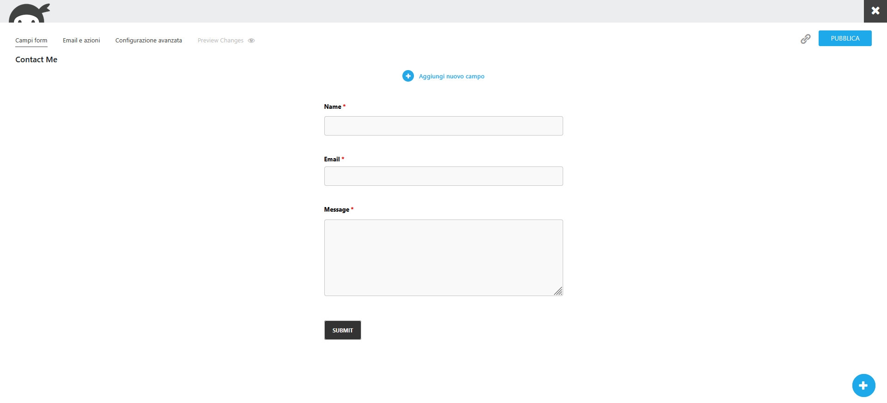
Task: Click the SUBMIT button
Action: pos(343,330)
